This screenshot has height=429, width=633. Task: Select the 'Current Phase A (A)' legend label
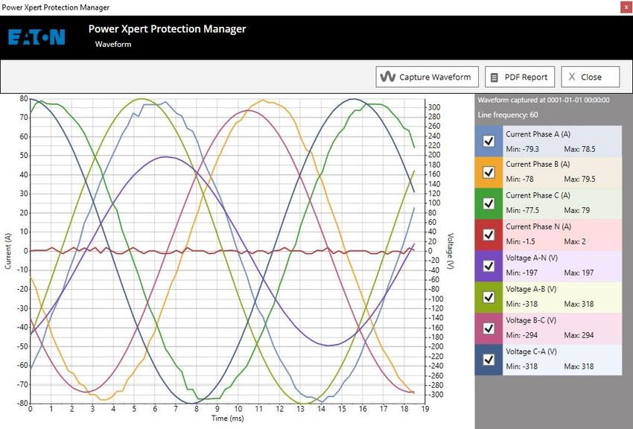(538, 134)
